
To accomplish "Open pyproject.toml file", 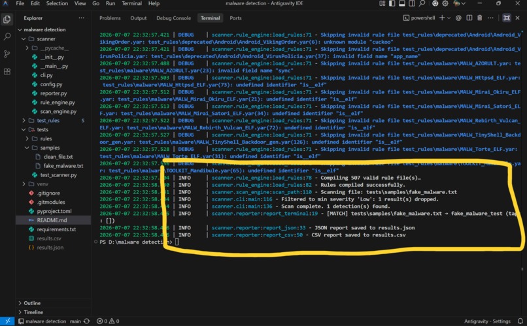I will click(x=54, y=211).
